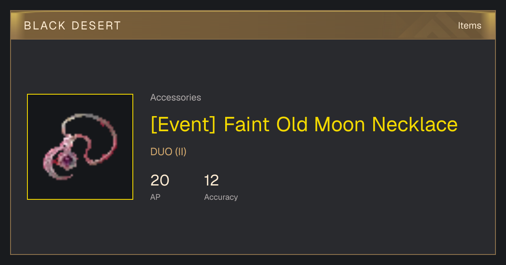Image resolution: width=506 pixels, height=265 pixels.
Task: Click the [Event] tag in the title
Action: coord(183,125)
